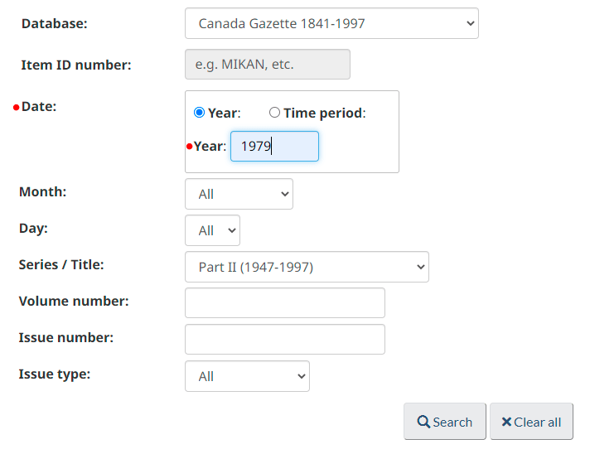Screen dimensions: 590x454
Task: Click the Item ID number label
Action: point(76,65)
